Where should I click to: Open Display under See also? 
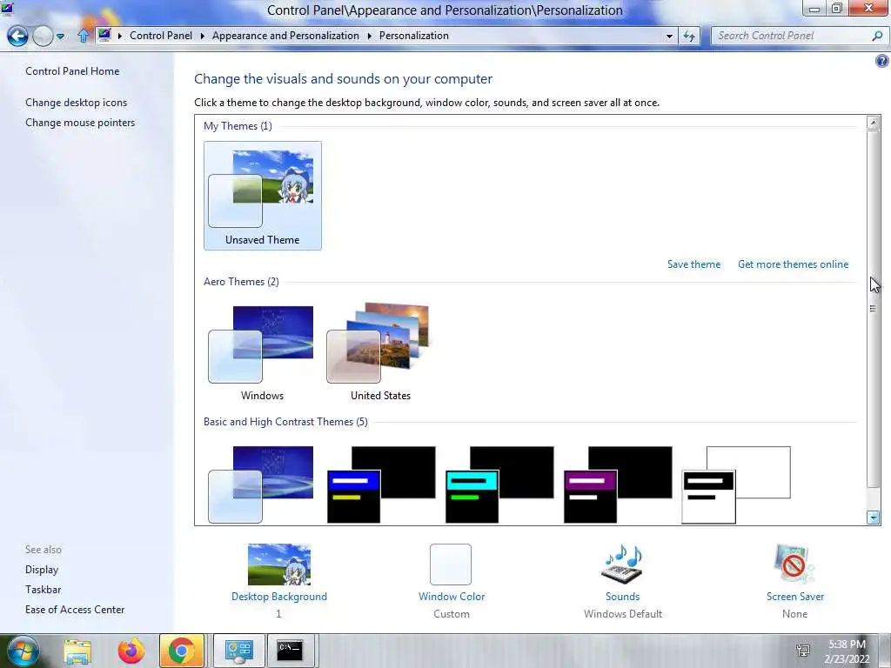point(42,569)
